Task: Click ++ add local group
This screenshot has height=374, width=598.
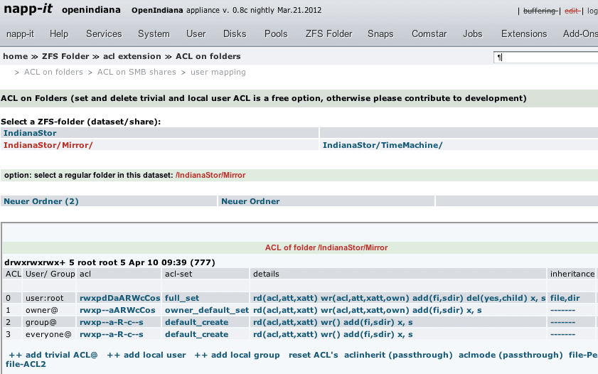Action: click(x=237, y=355)
